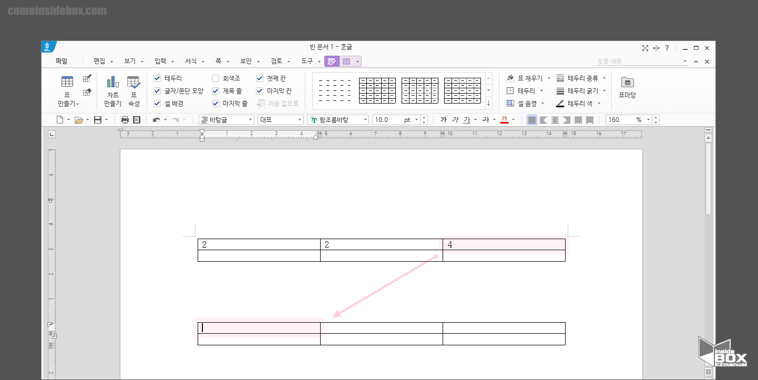Choose the dashed-line table style thumbnail
The image size is (758, 380).
(335, 91)
